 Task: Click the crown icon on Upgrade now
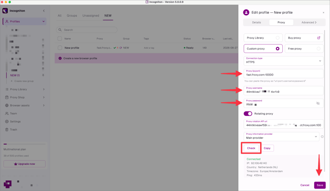(x=16, y=164)
